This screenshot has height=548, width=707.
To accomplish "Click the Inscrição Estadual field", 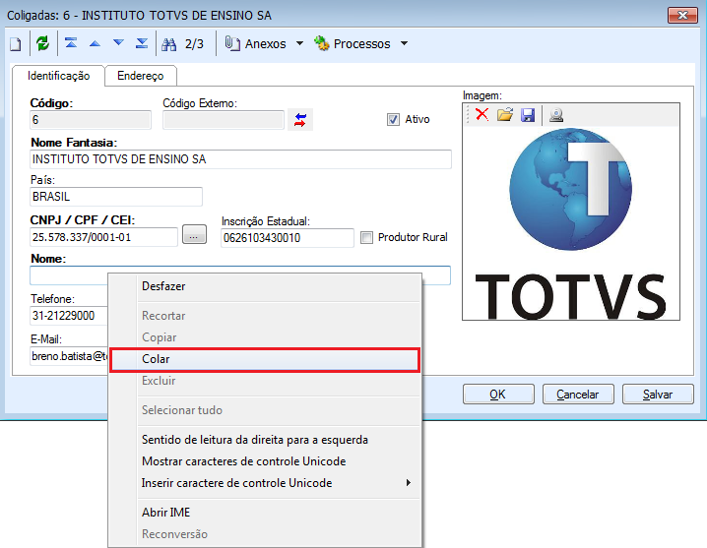I will [288, 238].
